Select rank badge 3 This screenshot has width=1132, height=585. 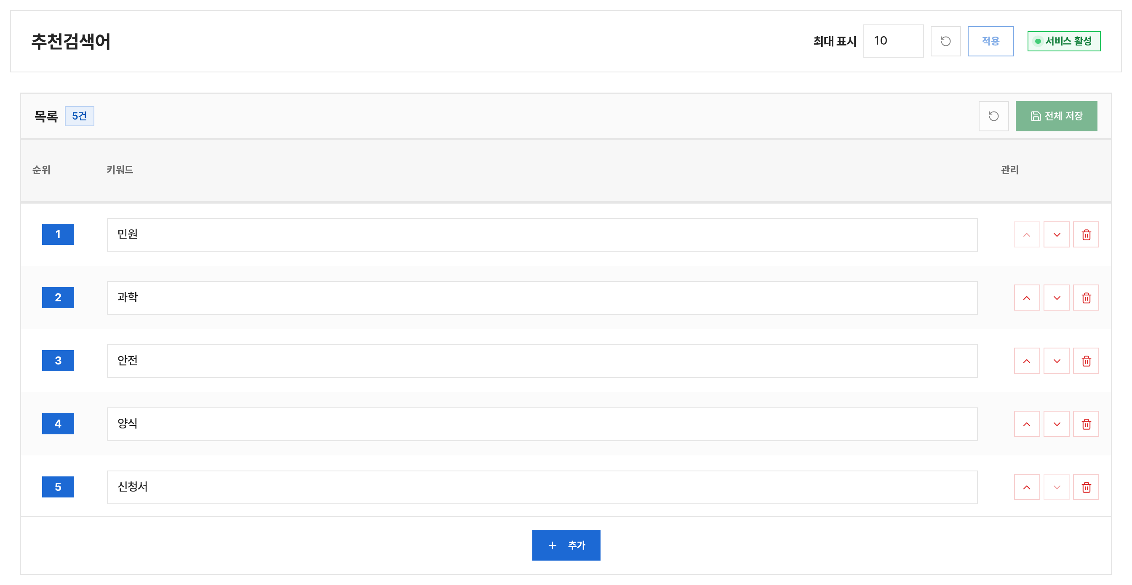(x=58, y=361)
